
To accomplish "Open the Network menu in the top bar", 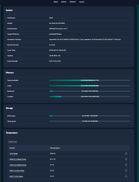I will (x=73, y=2).
